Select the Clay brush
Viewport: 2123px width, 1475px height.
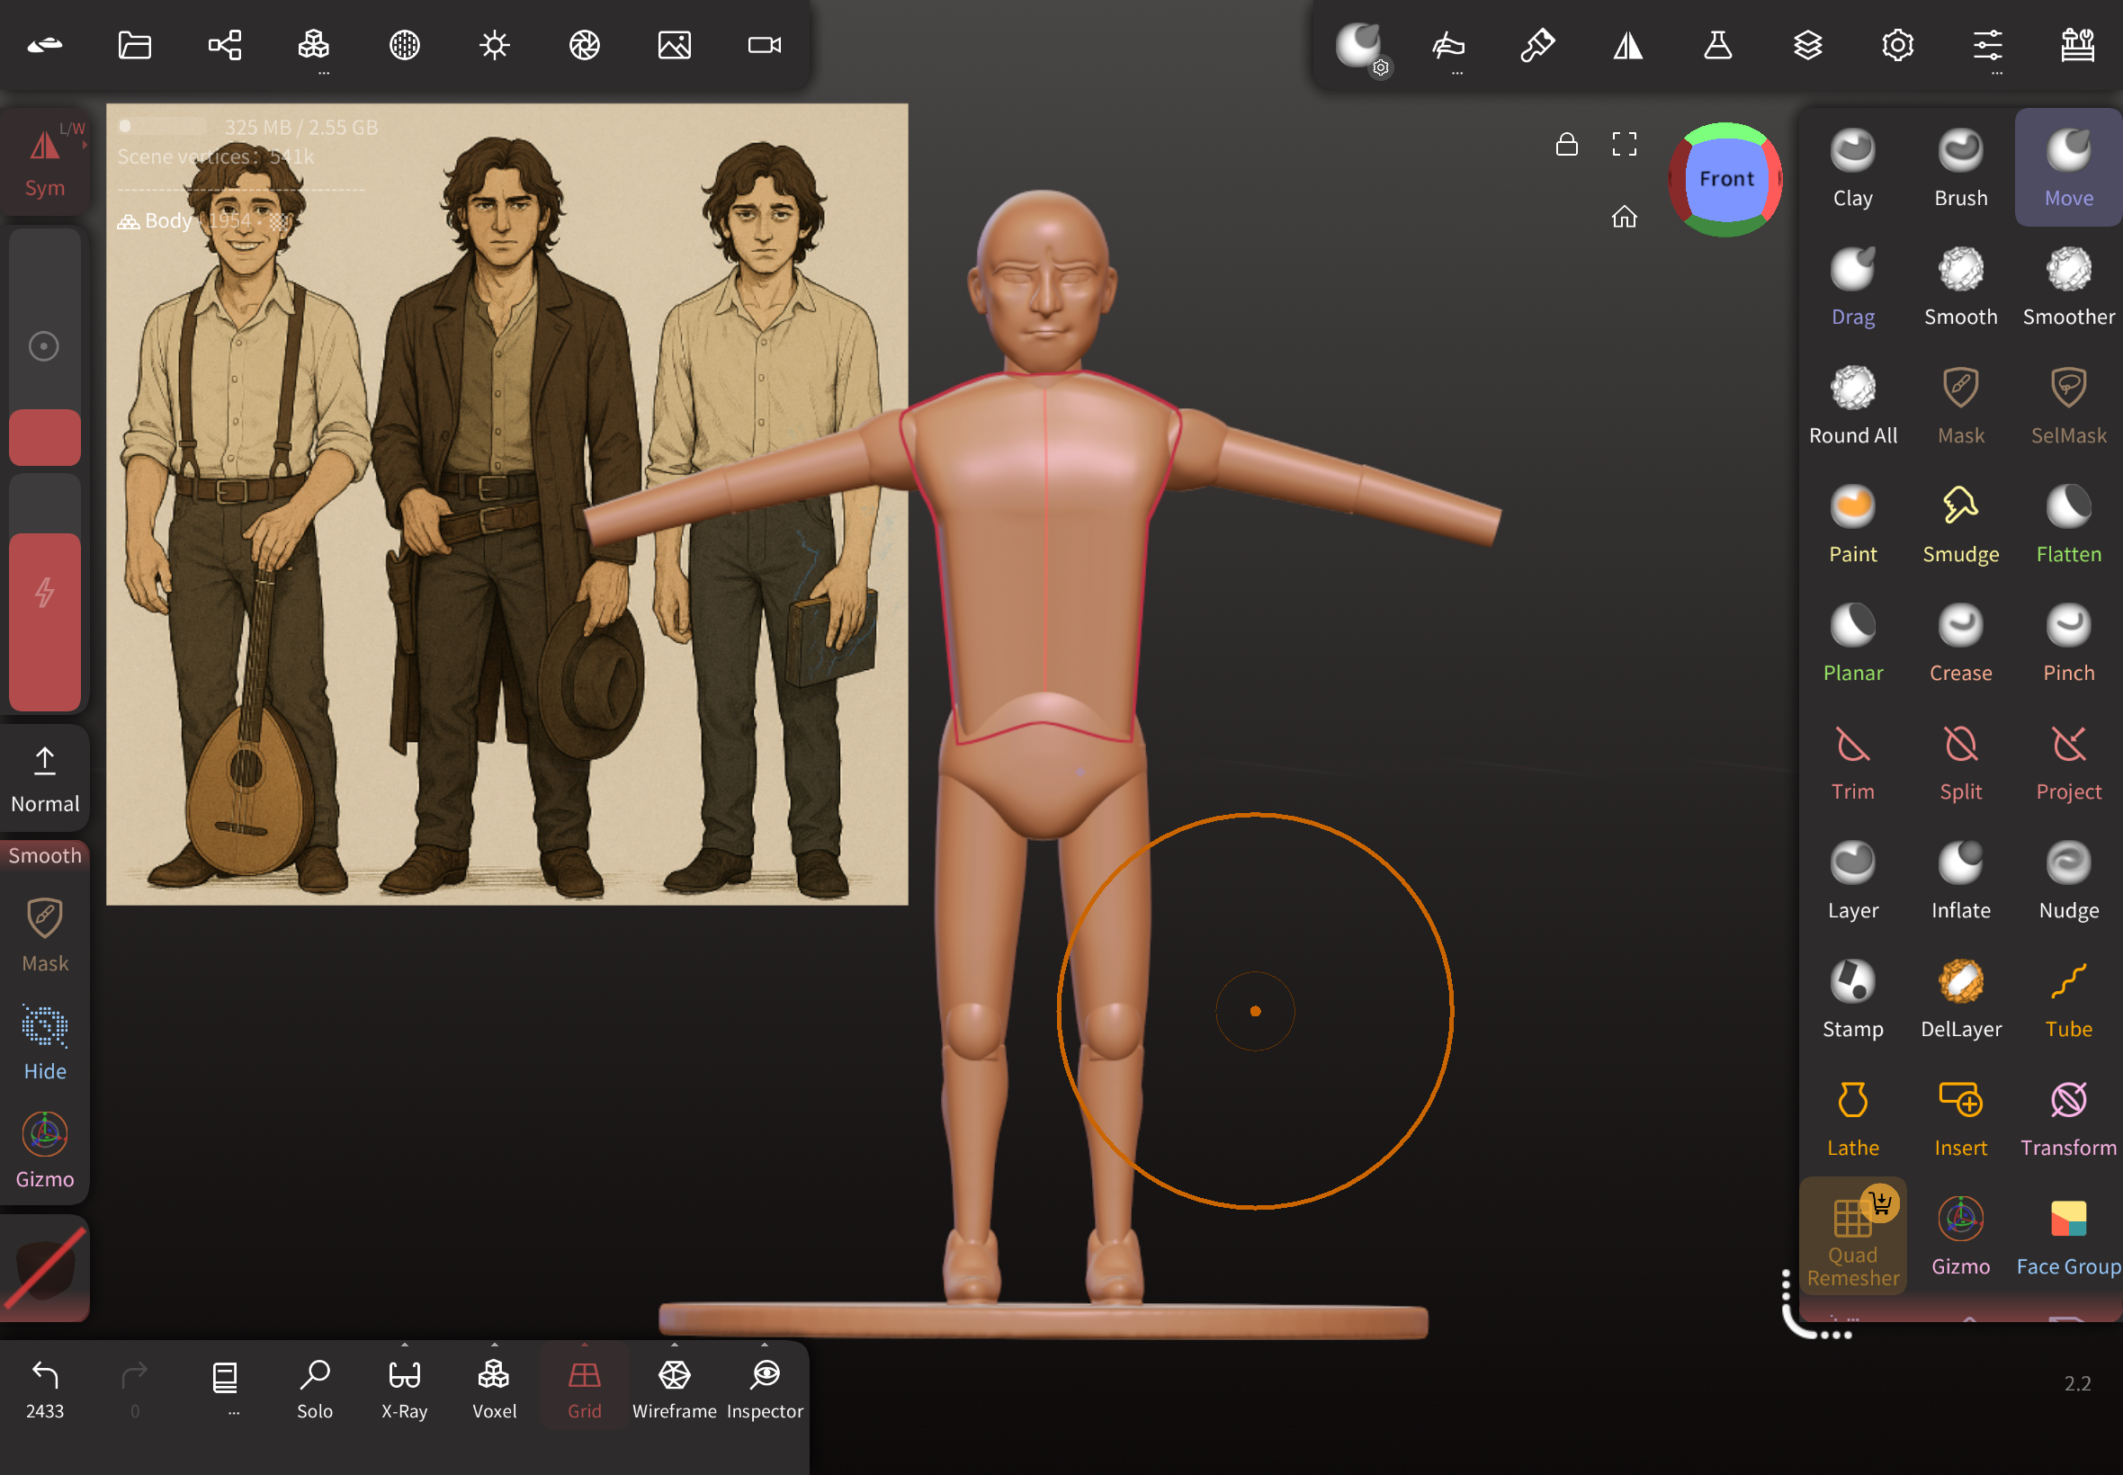click(1852, 166)
